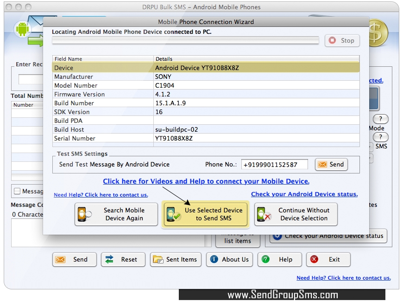Click the Details column header
The image size is (403, 301).
pyautogui.click(x=257, y=59)
